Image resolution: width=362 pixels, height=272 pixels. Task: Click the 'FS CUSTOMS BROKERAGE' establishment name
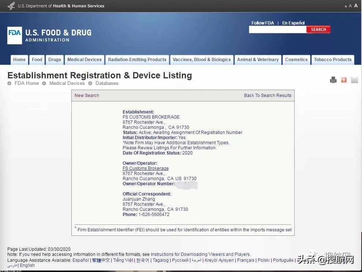point(151,117)
